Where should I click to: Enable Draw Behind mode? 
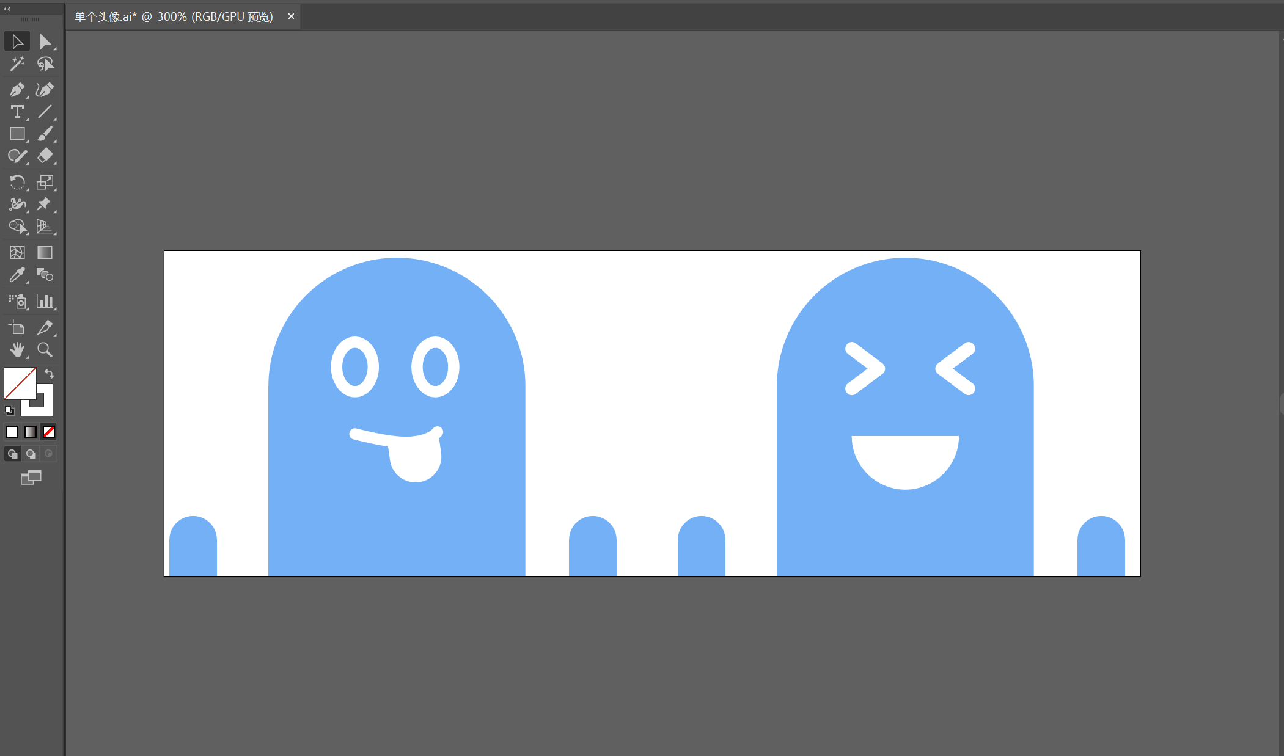(31, 454)
